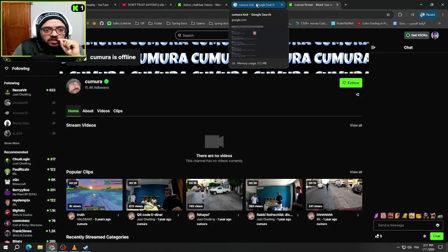Open the Following heart link in sidebar
This screenshot has height=252, width=448.
(x=17, y=69)
